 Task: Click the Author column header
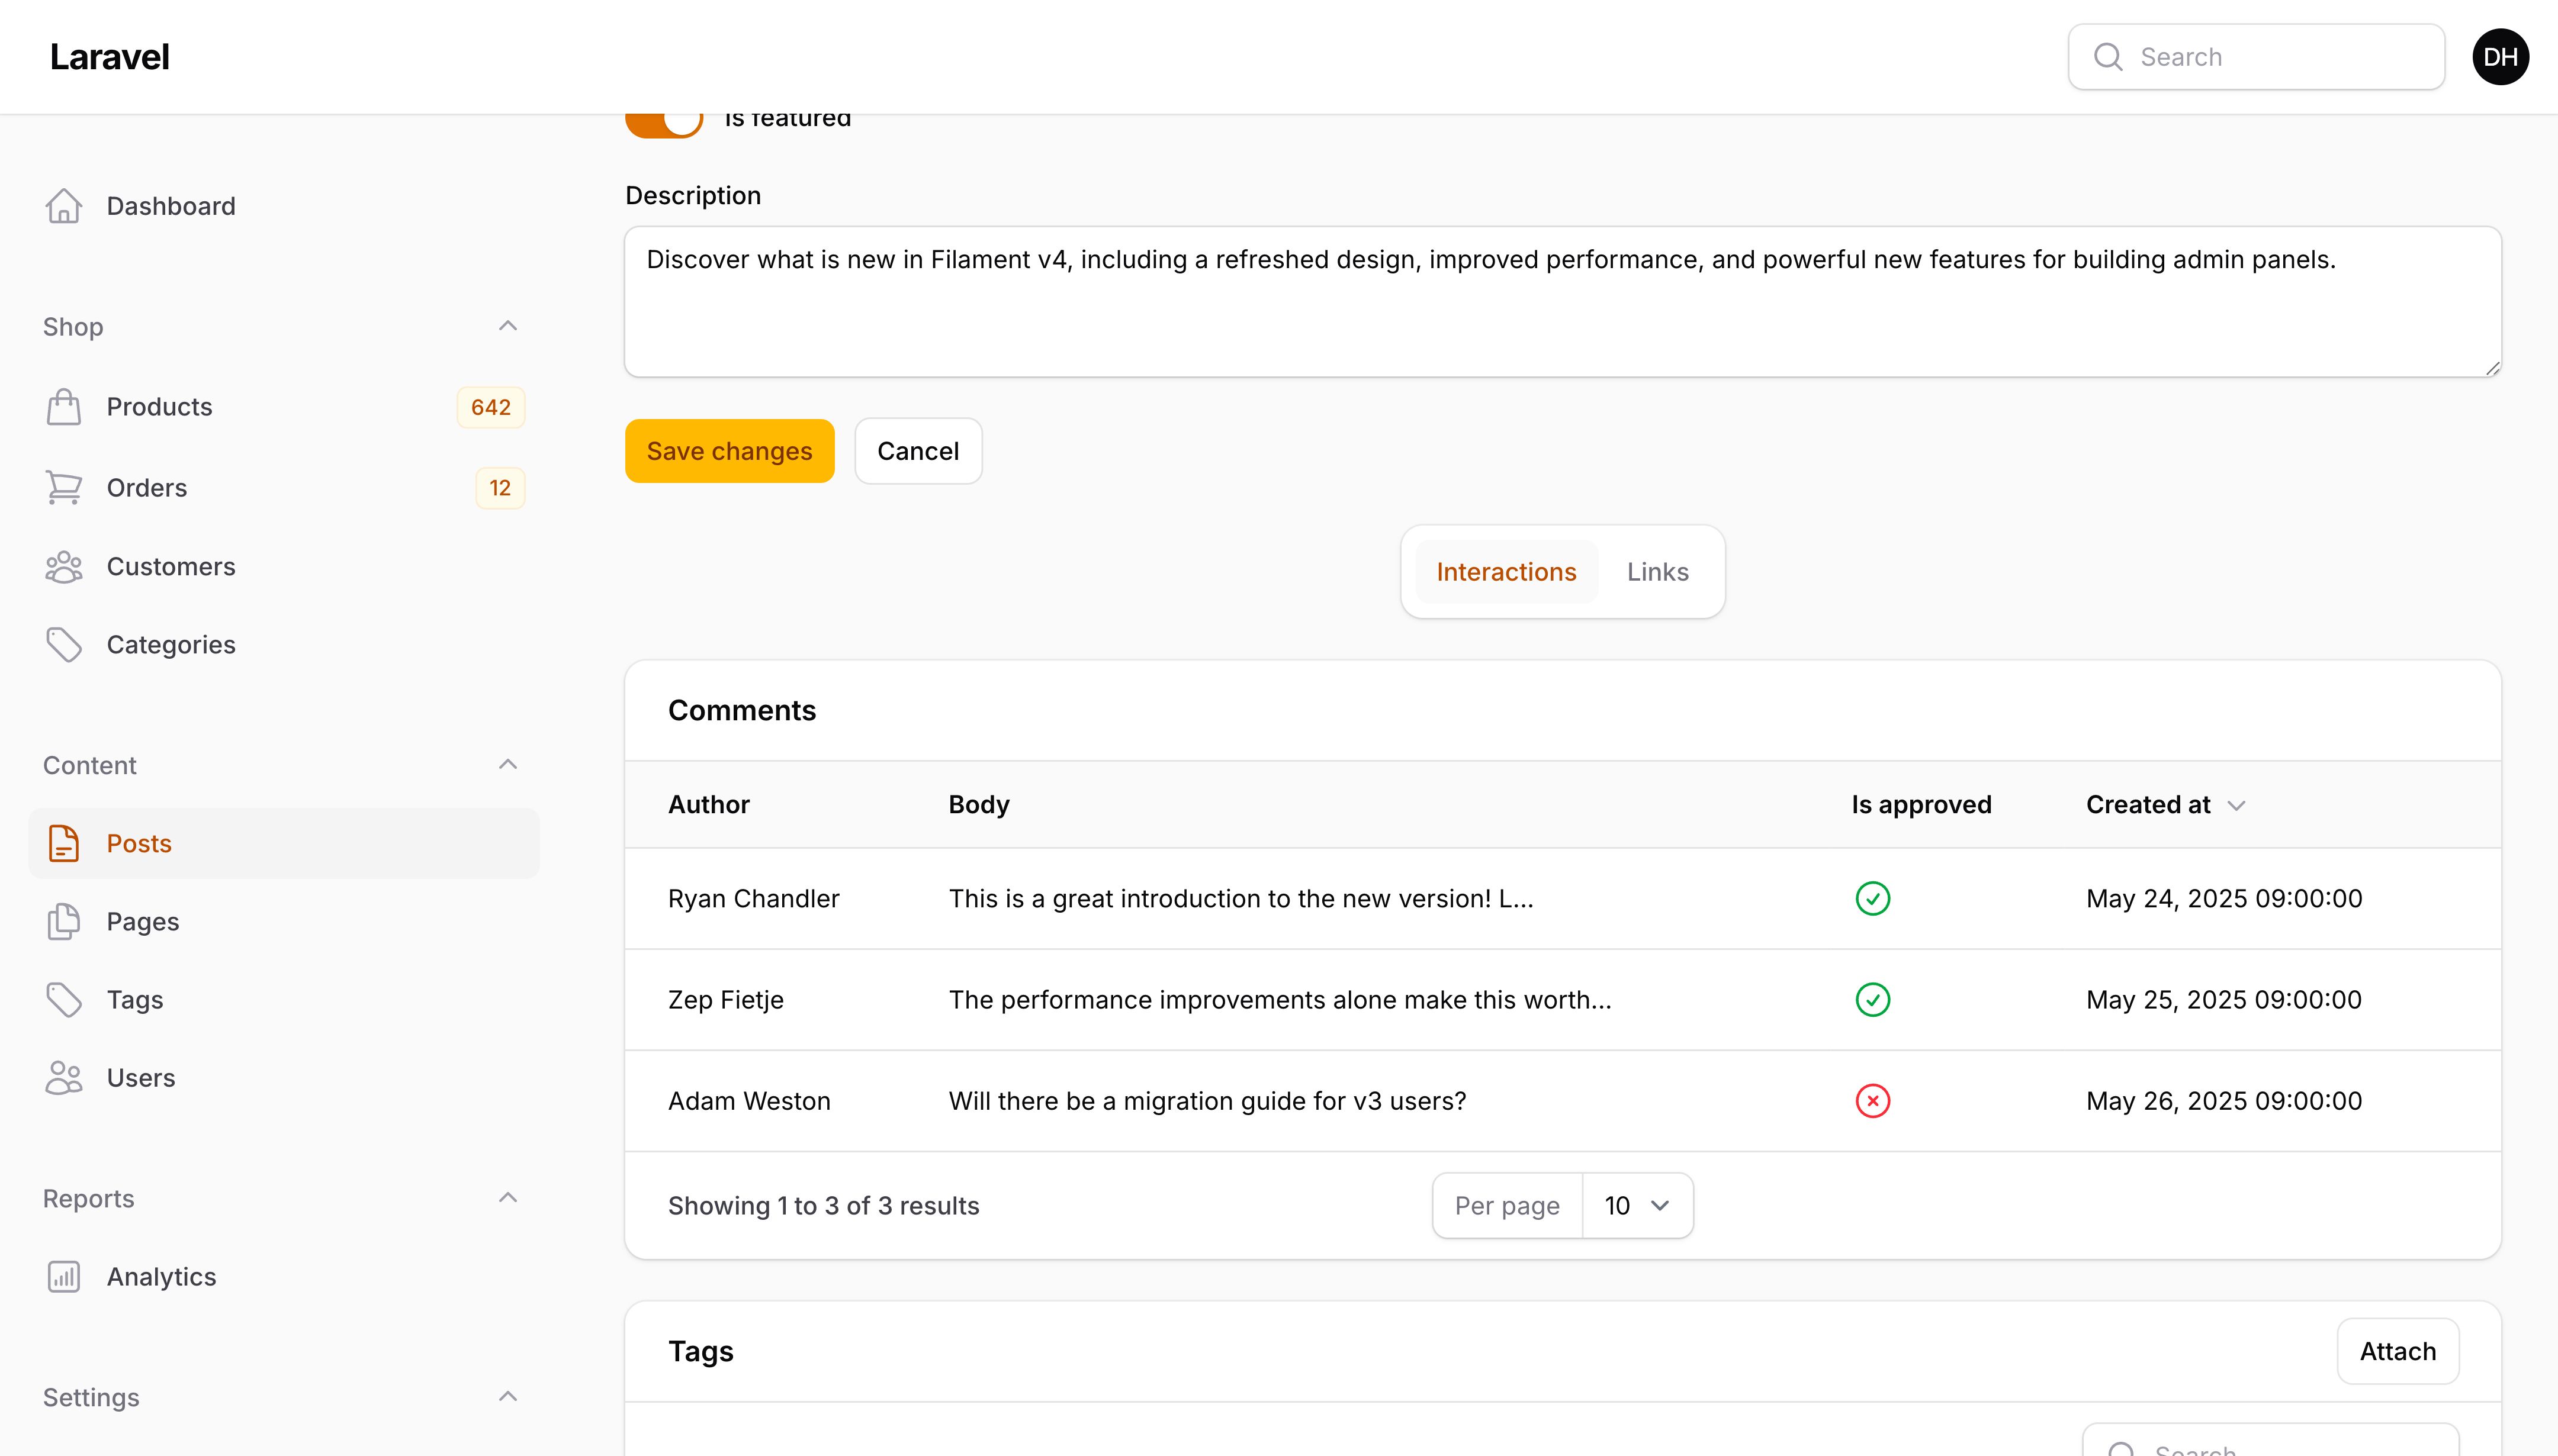[x=708, y=805]
